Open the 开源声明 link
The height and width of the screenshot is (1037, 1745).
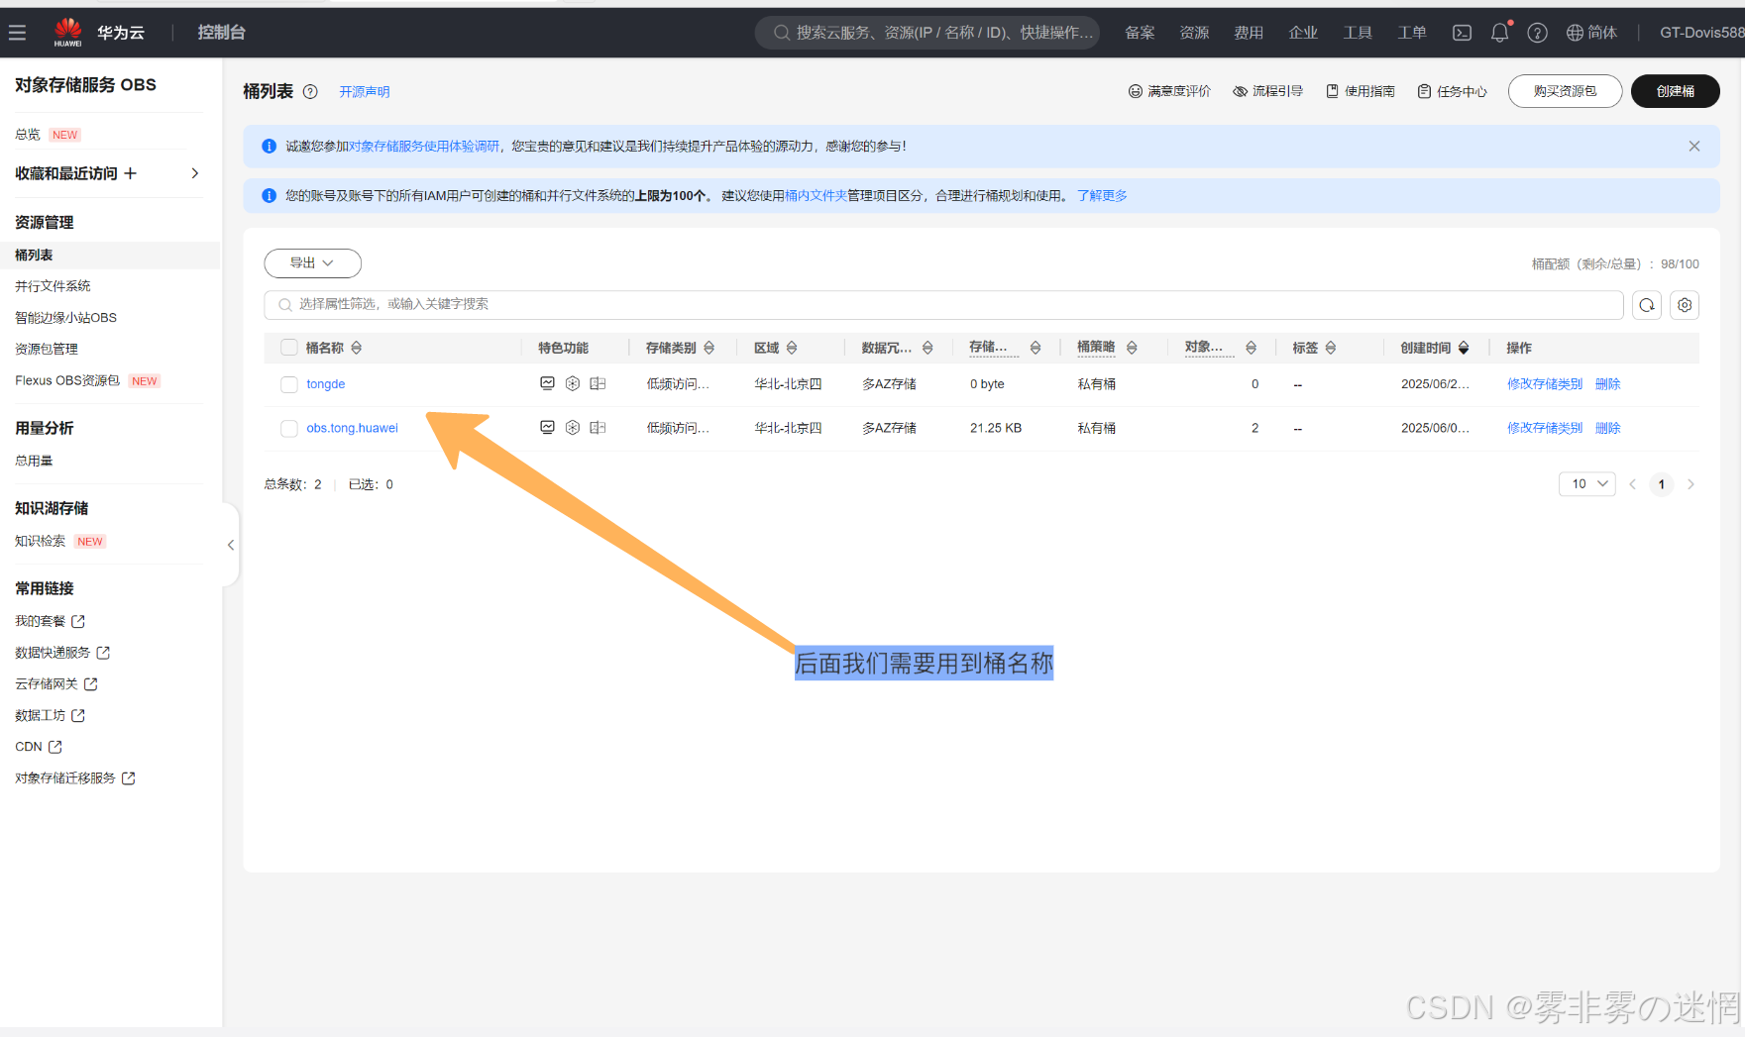(365, 92)
